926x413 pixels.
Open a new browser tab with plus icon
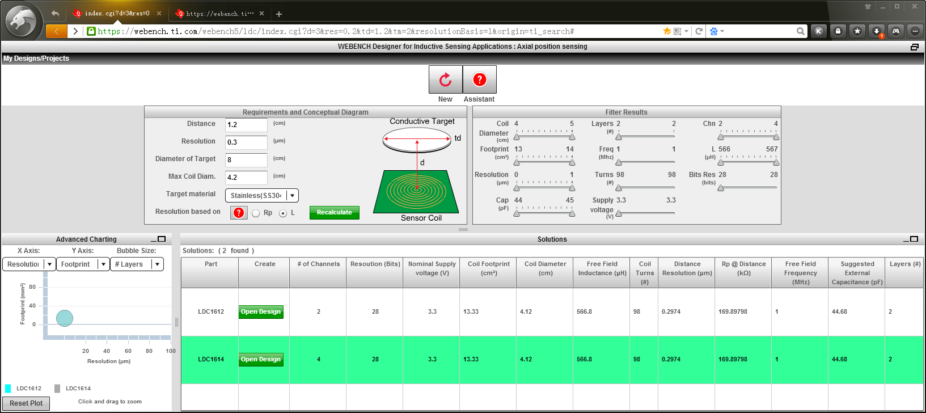[279, 14]
